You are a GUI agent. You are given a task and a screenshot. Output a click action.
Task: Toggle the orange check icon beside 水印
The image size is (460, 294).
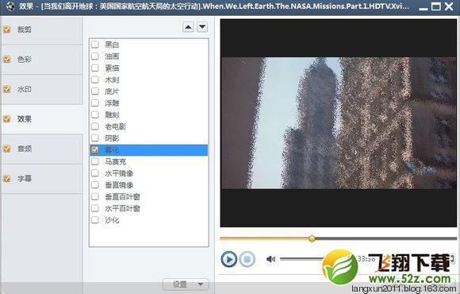(7, 89)
